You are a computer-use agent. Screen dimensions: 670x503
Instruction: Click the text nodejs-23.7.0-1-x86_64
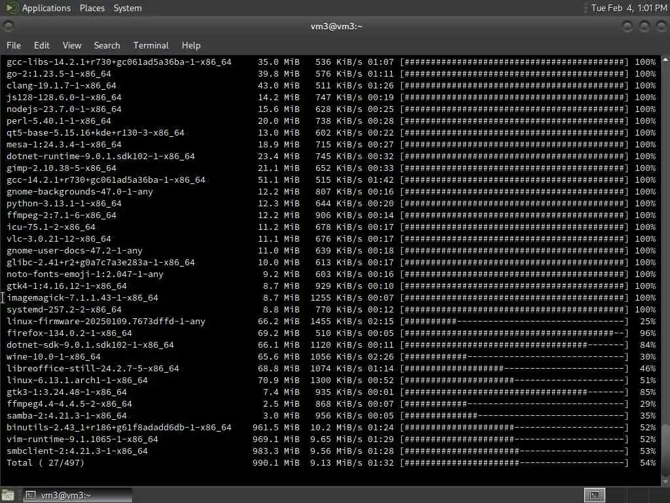(64, 109)
